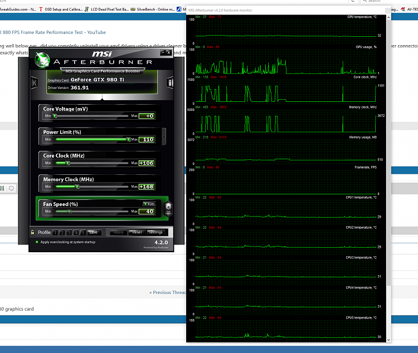Click the Apply button
418x353 pixels.
(118, 232)
